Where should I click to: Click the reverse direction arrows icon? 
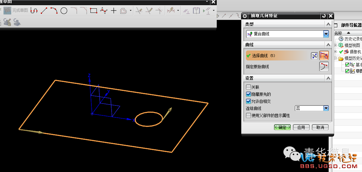(315, 56)
